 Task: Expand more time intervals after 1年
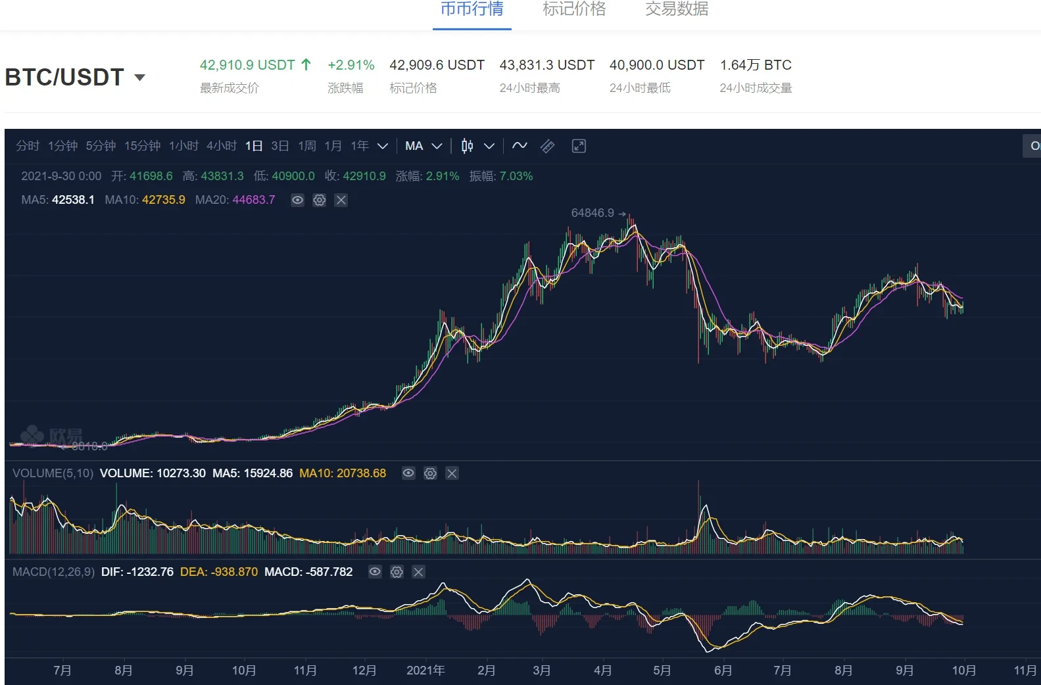pyautogui.click(x=383, y=146)
